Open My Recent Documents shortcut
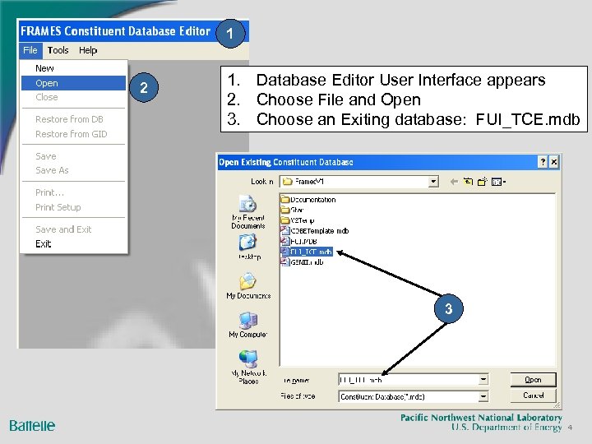Screen dimensions: 592x444 [x=248, y=212]
